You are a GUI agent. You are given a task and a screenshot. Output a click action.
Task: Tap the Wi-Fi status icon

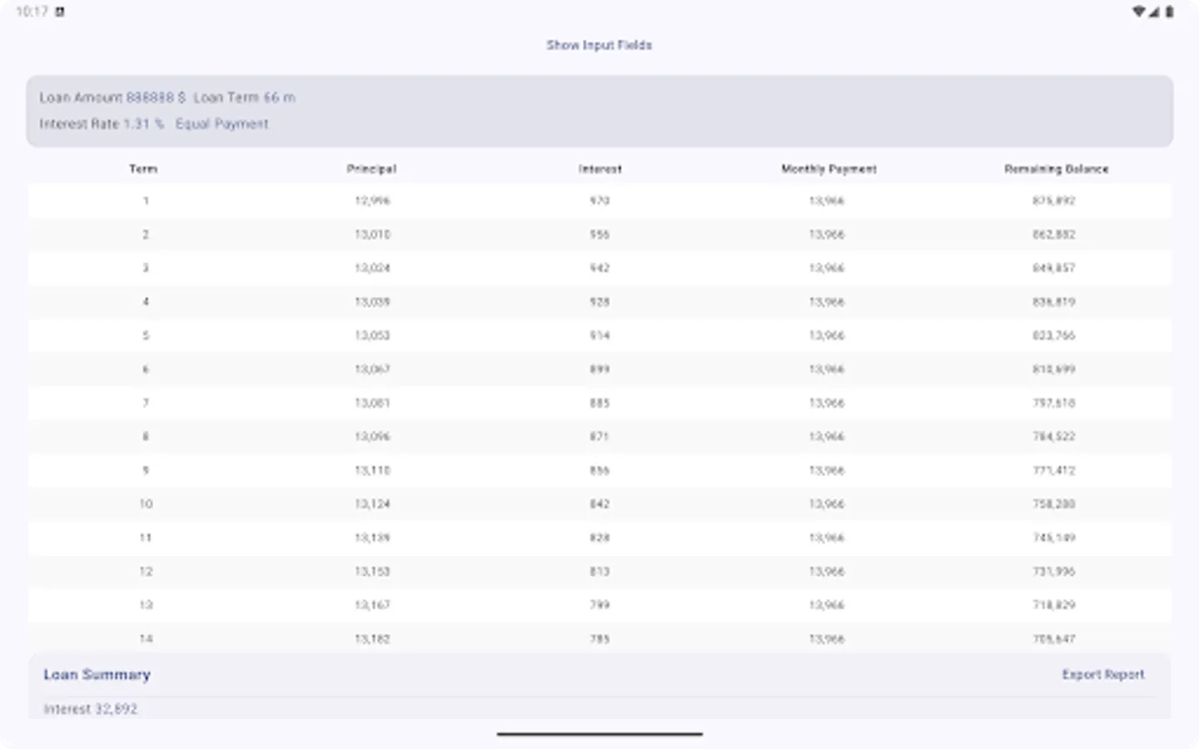(x=1138, y=12)
